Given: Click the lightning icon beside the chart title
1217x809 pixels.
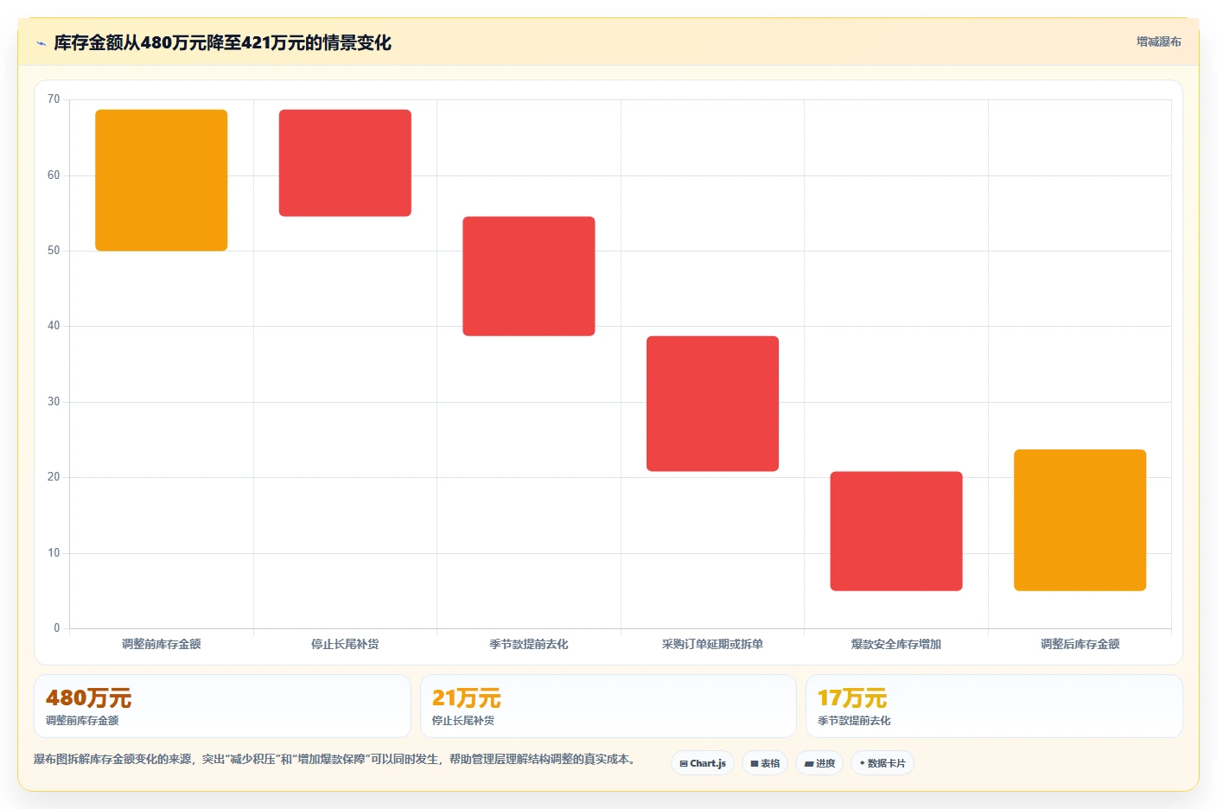Looking at the screenshot, I should (41, 43).
